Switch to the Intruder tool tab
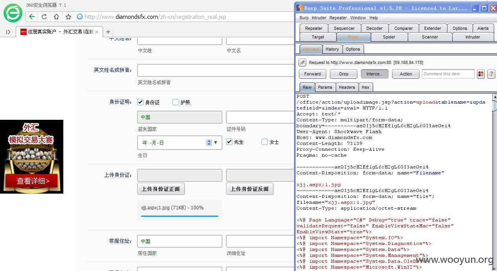Screen dimensions: 497x271 click(473, 37)
